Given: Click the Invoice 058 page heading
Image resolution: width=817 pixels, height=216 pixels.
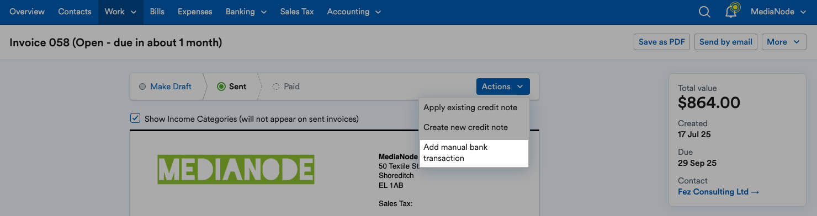Looking at the screenshot, I should [x=115, y=42].
